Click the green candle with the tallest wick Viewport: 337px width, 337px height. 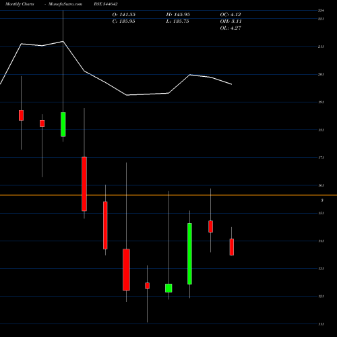pos(63,124)
